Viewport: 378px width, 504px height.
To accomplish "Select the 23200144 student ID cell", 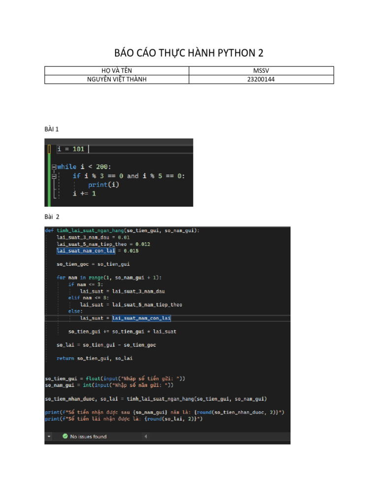I will [x=261, y=79].
